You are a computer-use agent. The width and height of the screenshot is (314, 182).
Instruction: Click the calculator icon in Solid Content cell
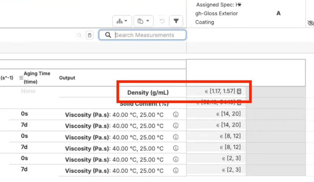(x=239, y=103)
